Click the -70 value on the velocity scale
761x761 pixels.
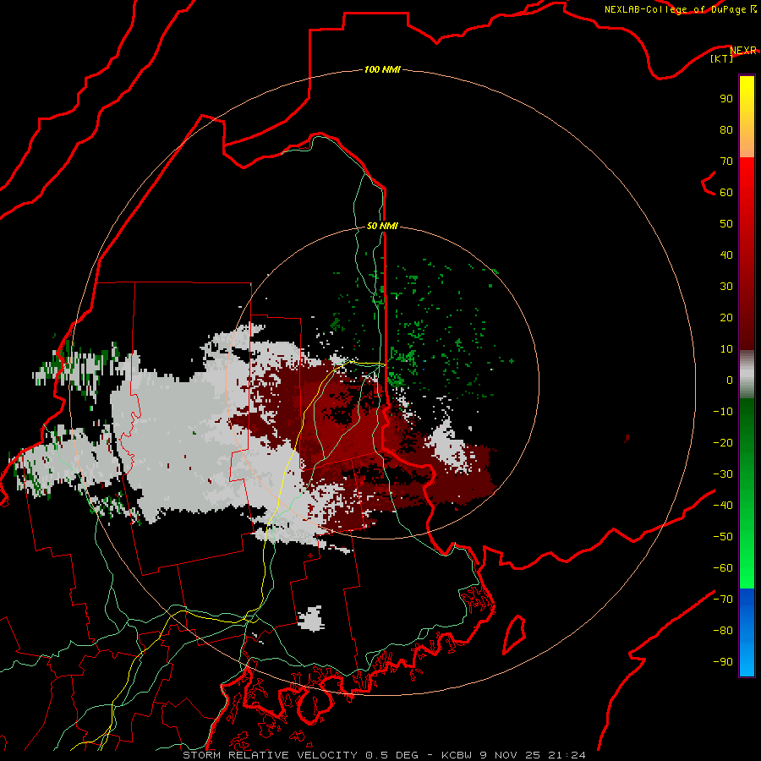click(723, 599)
